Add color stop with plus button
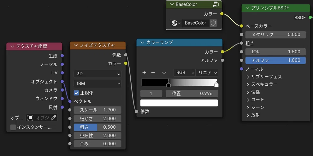 (x=144, y=73)
